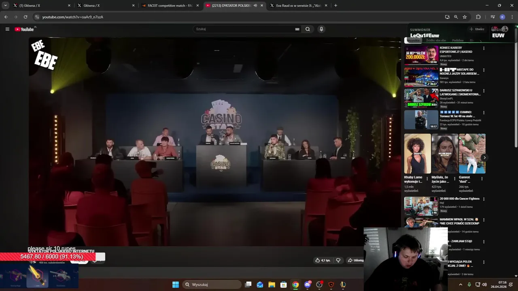Click the Utwórz create button
518x291 pixels.
tap(477, 29)
